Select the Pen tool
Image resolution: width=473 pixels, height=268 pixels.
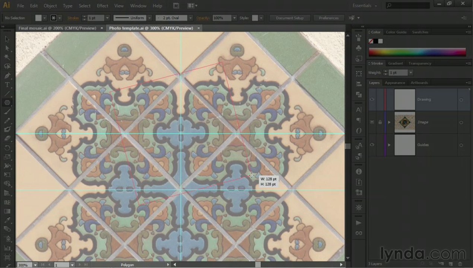pos(7,76)
